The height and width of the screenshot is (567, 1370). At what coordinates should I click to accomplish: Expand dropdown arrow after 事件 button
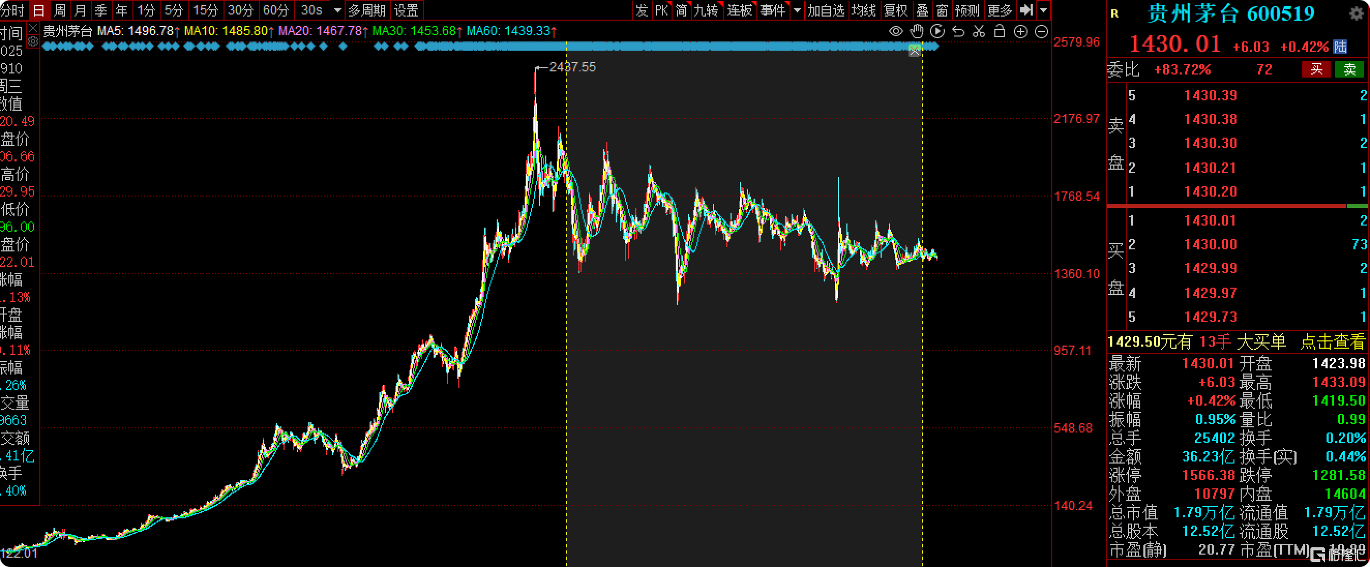pyautogui.click(x=797, y=10)
